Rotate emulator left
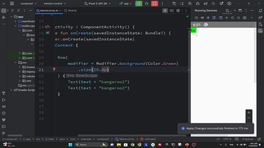Image resolution: width=264 pixels, height=148 pixels. click(x=214, y=18)
